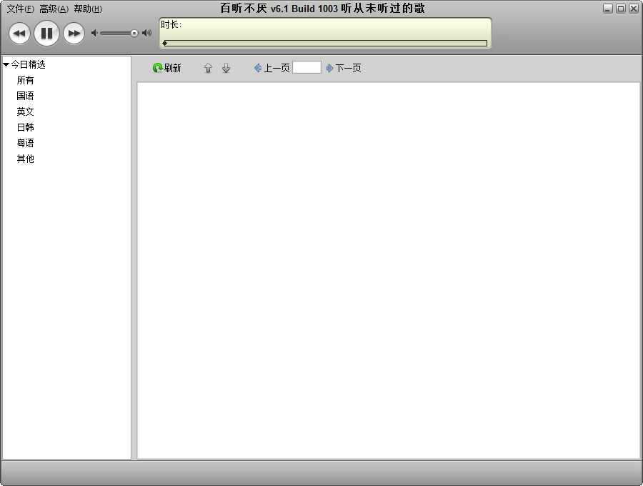Select the 所有 category in sidebar
Viewport: 643px width, 486px height.
[25, 80]
